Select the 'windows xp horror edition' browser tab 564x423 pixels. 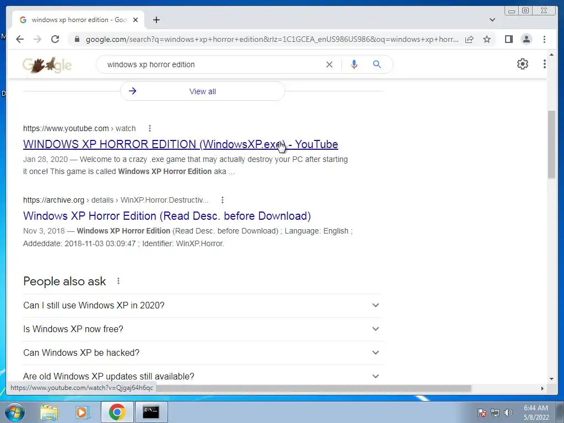click(x=78, y=20)
